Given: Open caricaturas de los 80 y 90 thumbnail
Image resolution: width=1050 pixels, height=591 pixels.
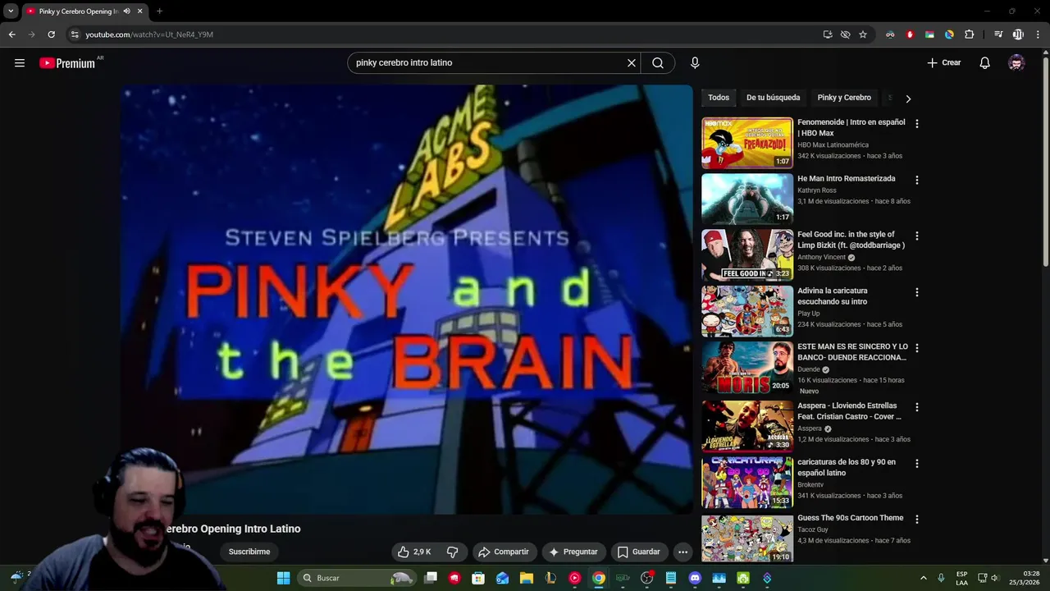Looking at the screenshot, I should pos(747,483).
